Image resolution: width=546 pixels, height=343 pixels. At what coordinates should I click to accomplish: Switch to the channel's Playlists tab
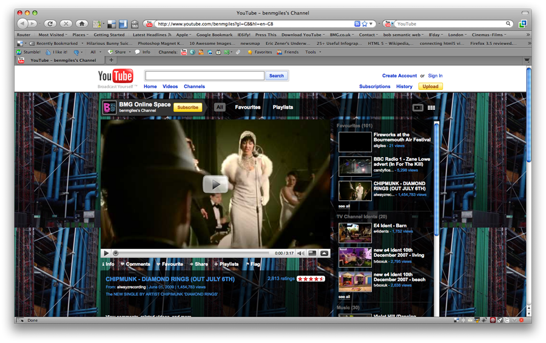click(283, 107)
